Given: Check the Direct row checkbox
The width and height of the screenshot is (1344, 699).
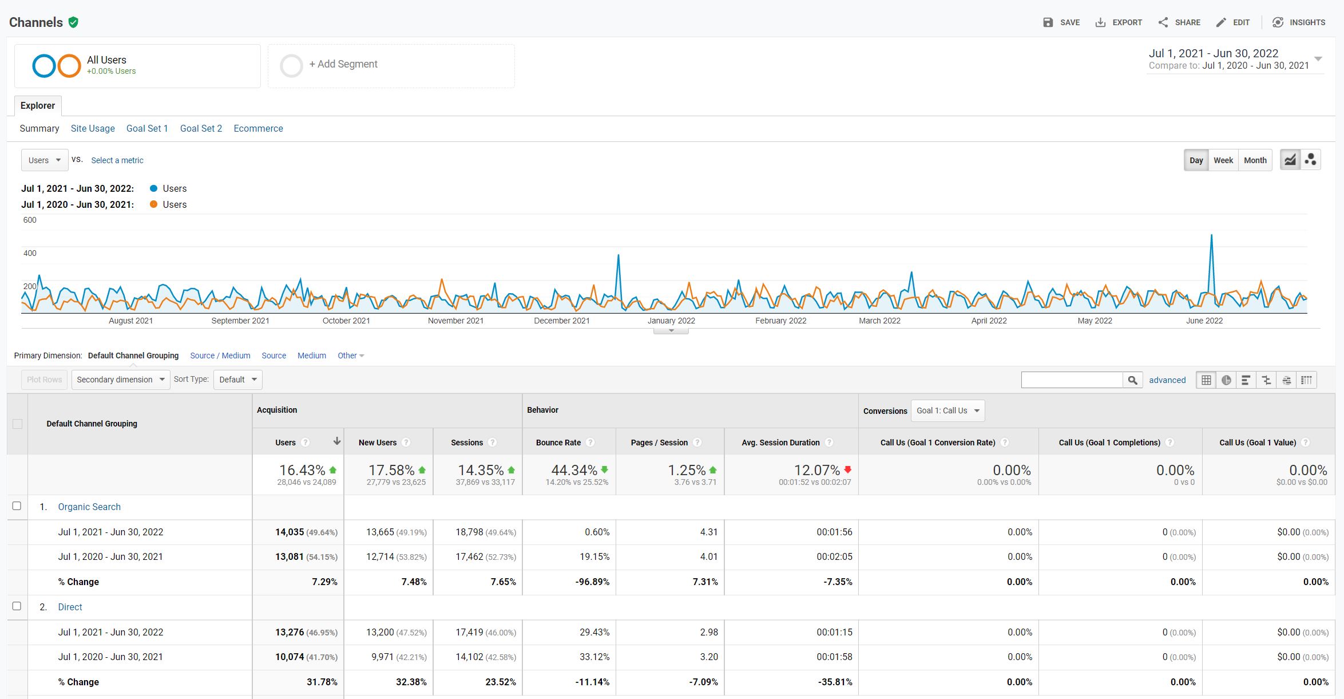Looking at the screenshot, I should 17,606.
